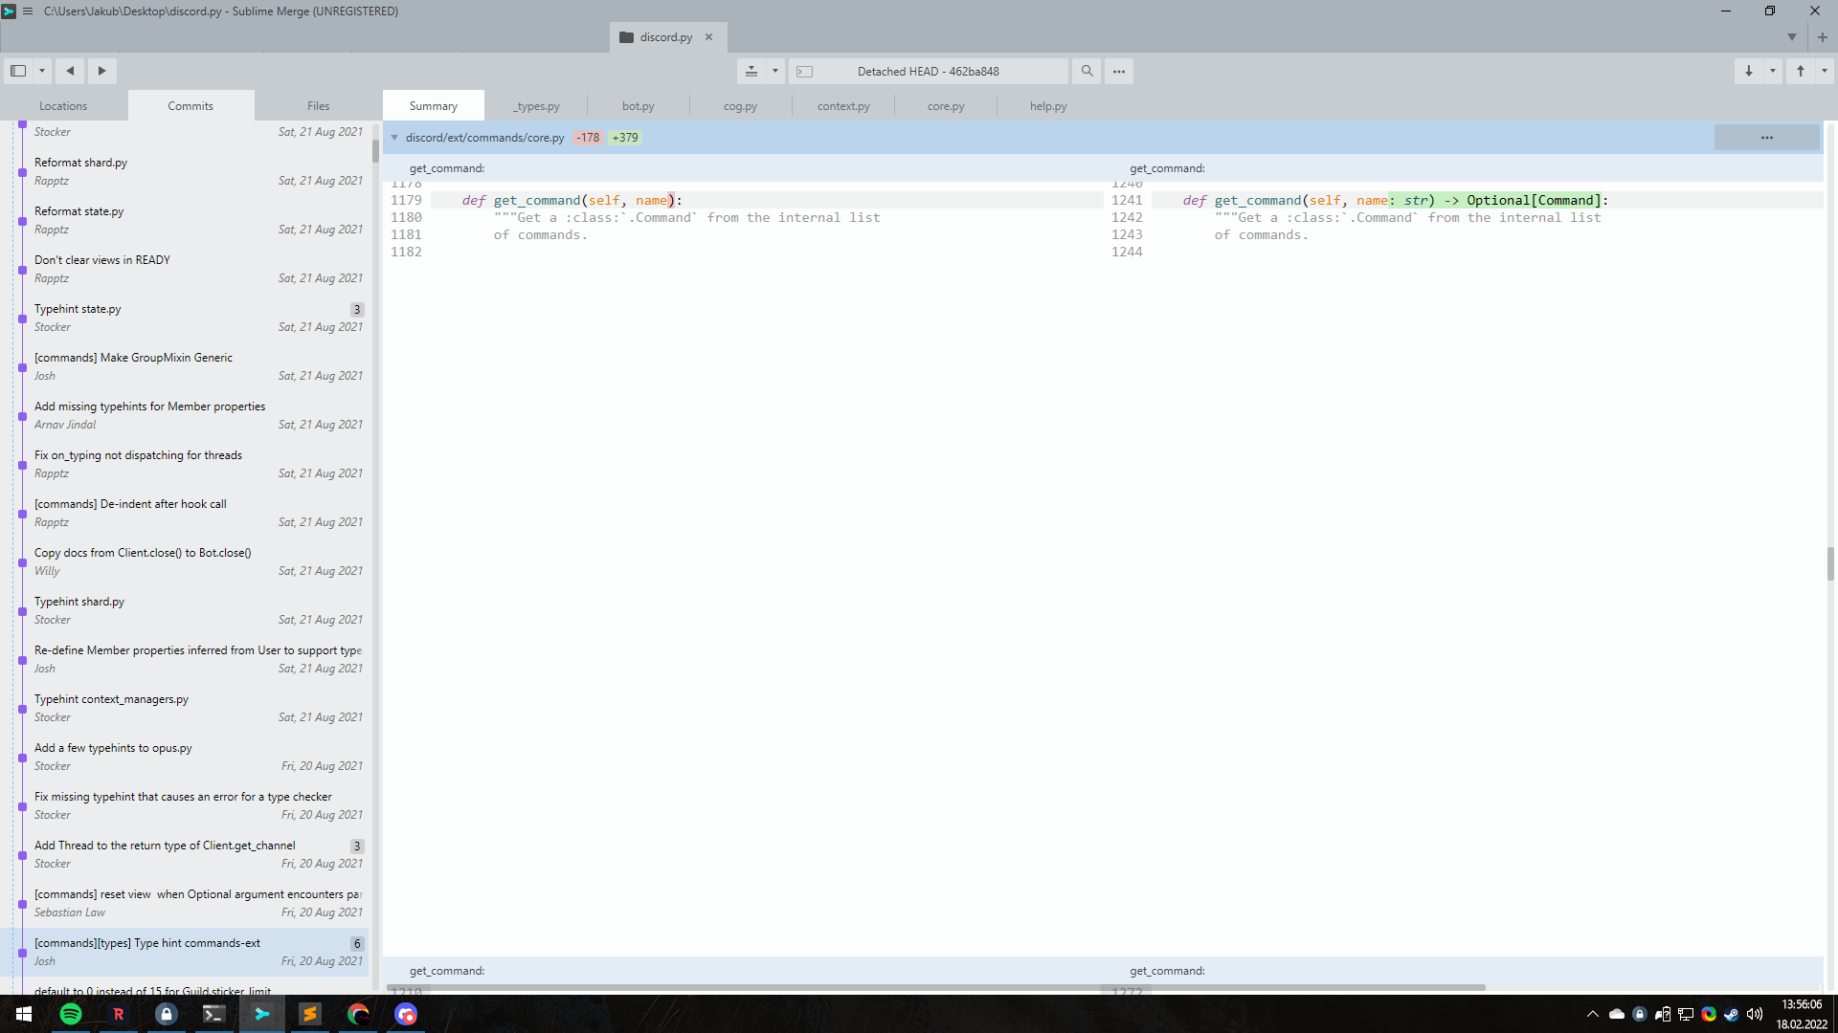Open the _types.py file tab
The image size is (1838, 1033).
click(536, 106)
